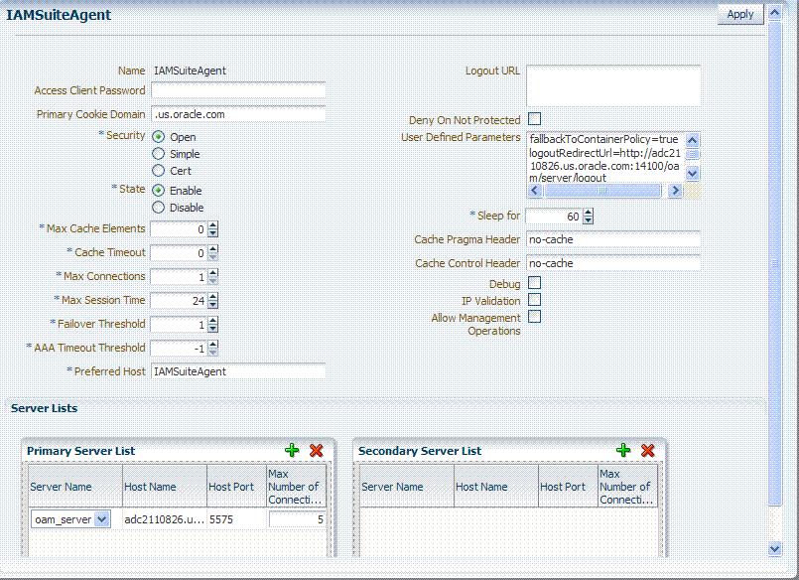Set State to Enable

pos(159,190)
